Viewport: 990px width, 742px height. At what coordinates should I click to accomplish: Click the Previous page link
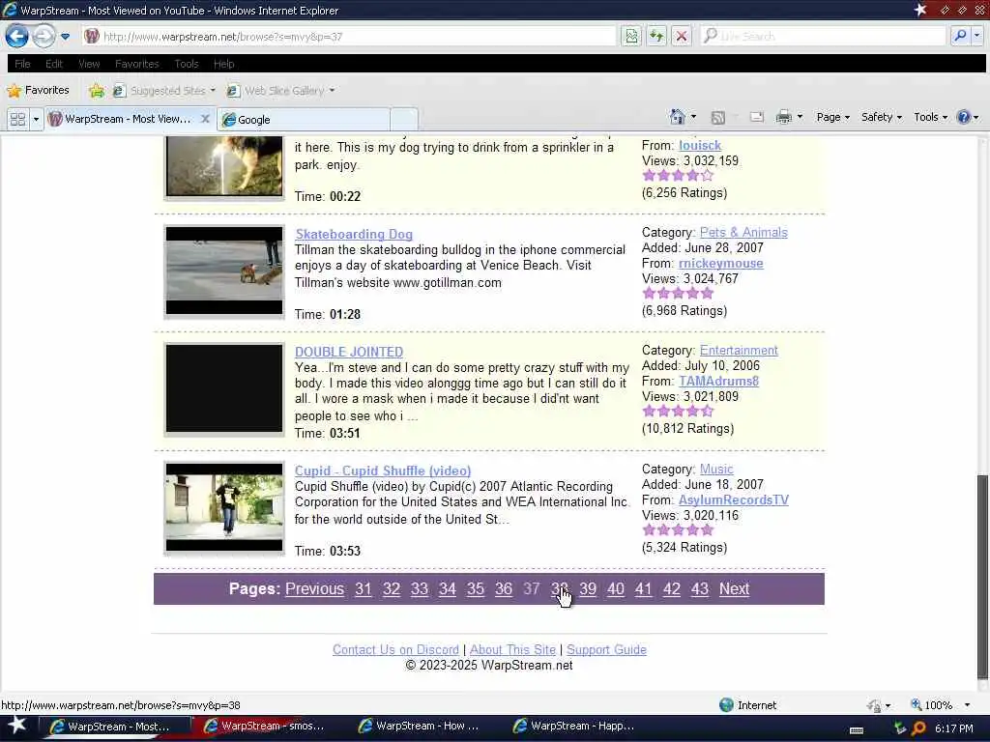[314, 588]
